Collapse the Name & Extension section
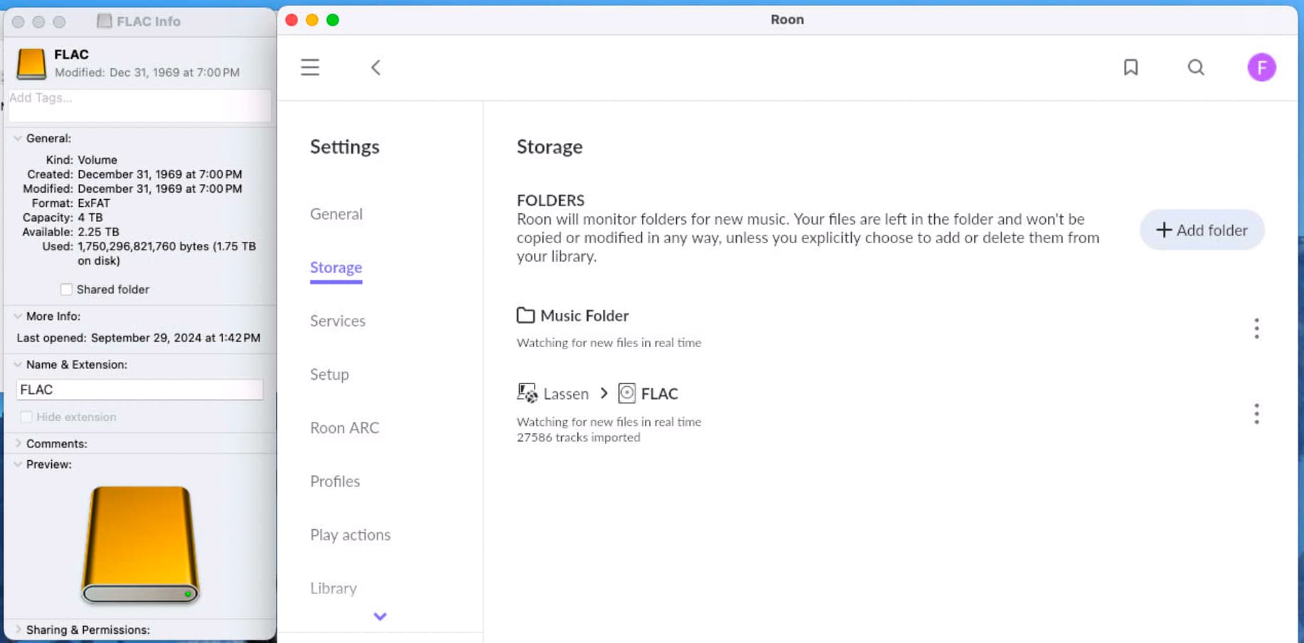 point(18,365)
